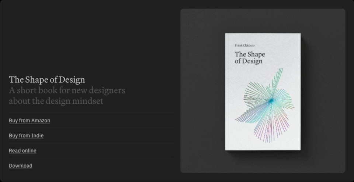Click author name "Frank Chimero" on the cover
The image size is (354, 182).
coord(244,46)
